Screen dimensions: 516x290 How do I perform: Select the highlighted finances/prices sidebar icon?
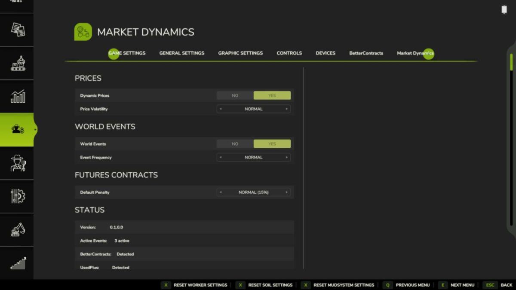(x=16, y=129)
